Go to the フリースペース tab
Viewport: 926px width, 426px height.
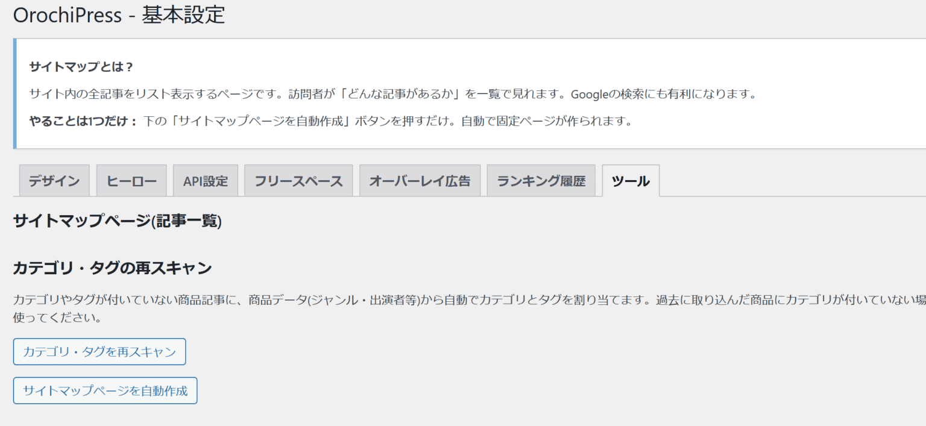pyautogui.click(x=298, y=181)
